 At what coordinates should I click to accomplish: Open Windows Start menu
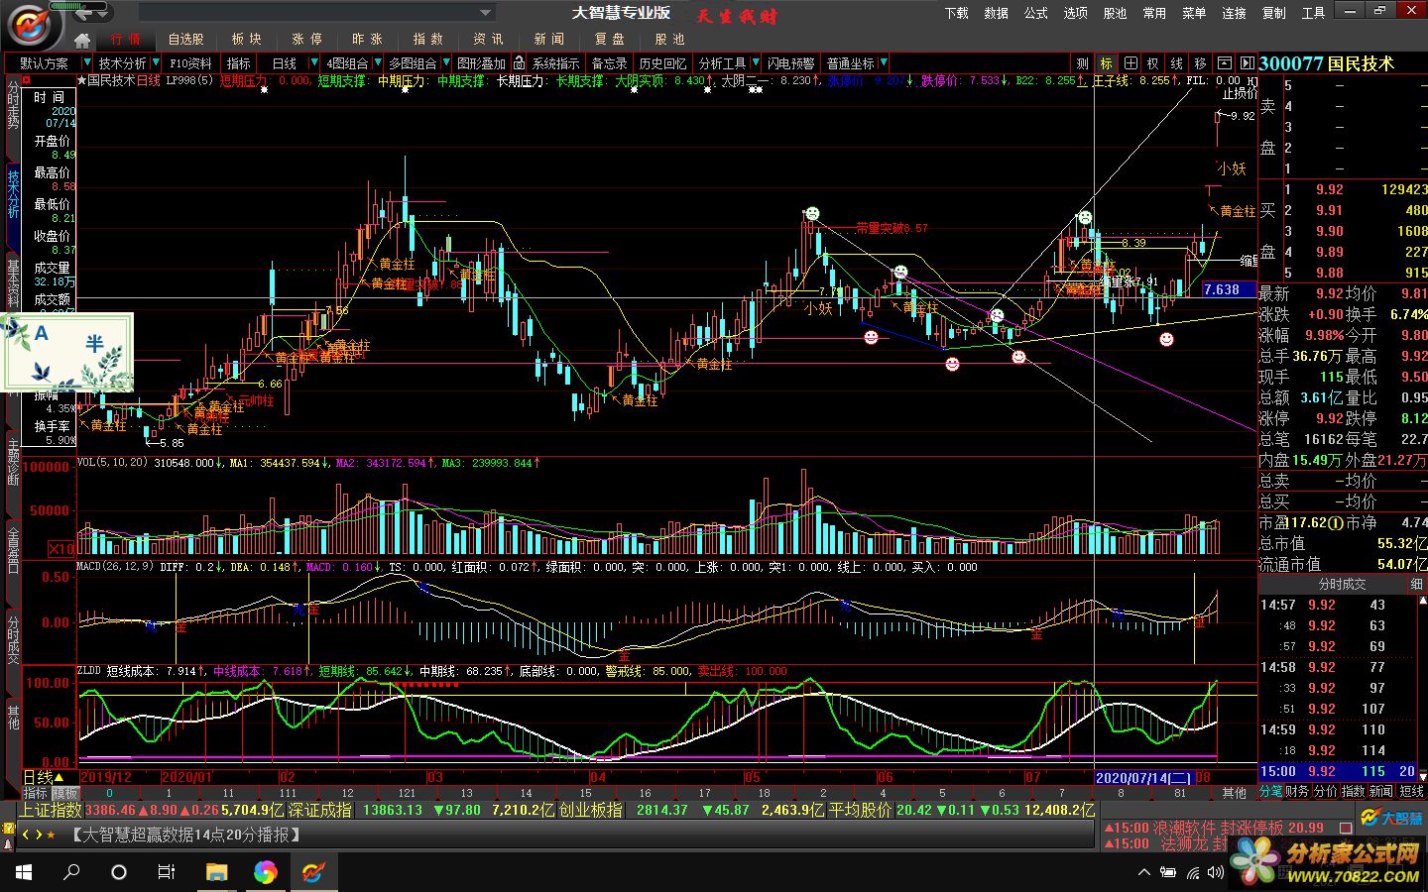[x=24, y=872]
